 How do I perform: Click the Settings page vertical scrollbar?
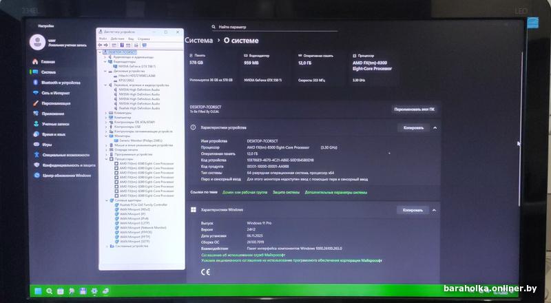click(x=520, y=128)
